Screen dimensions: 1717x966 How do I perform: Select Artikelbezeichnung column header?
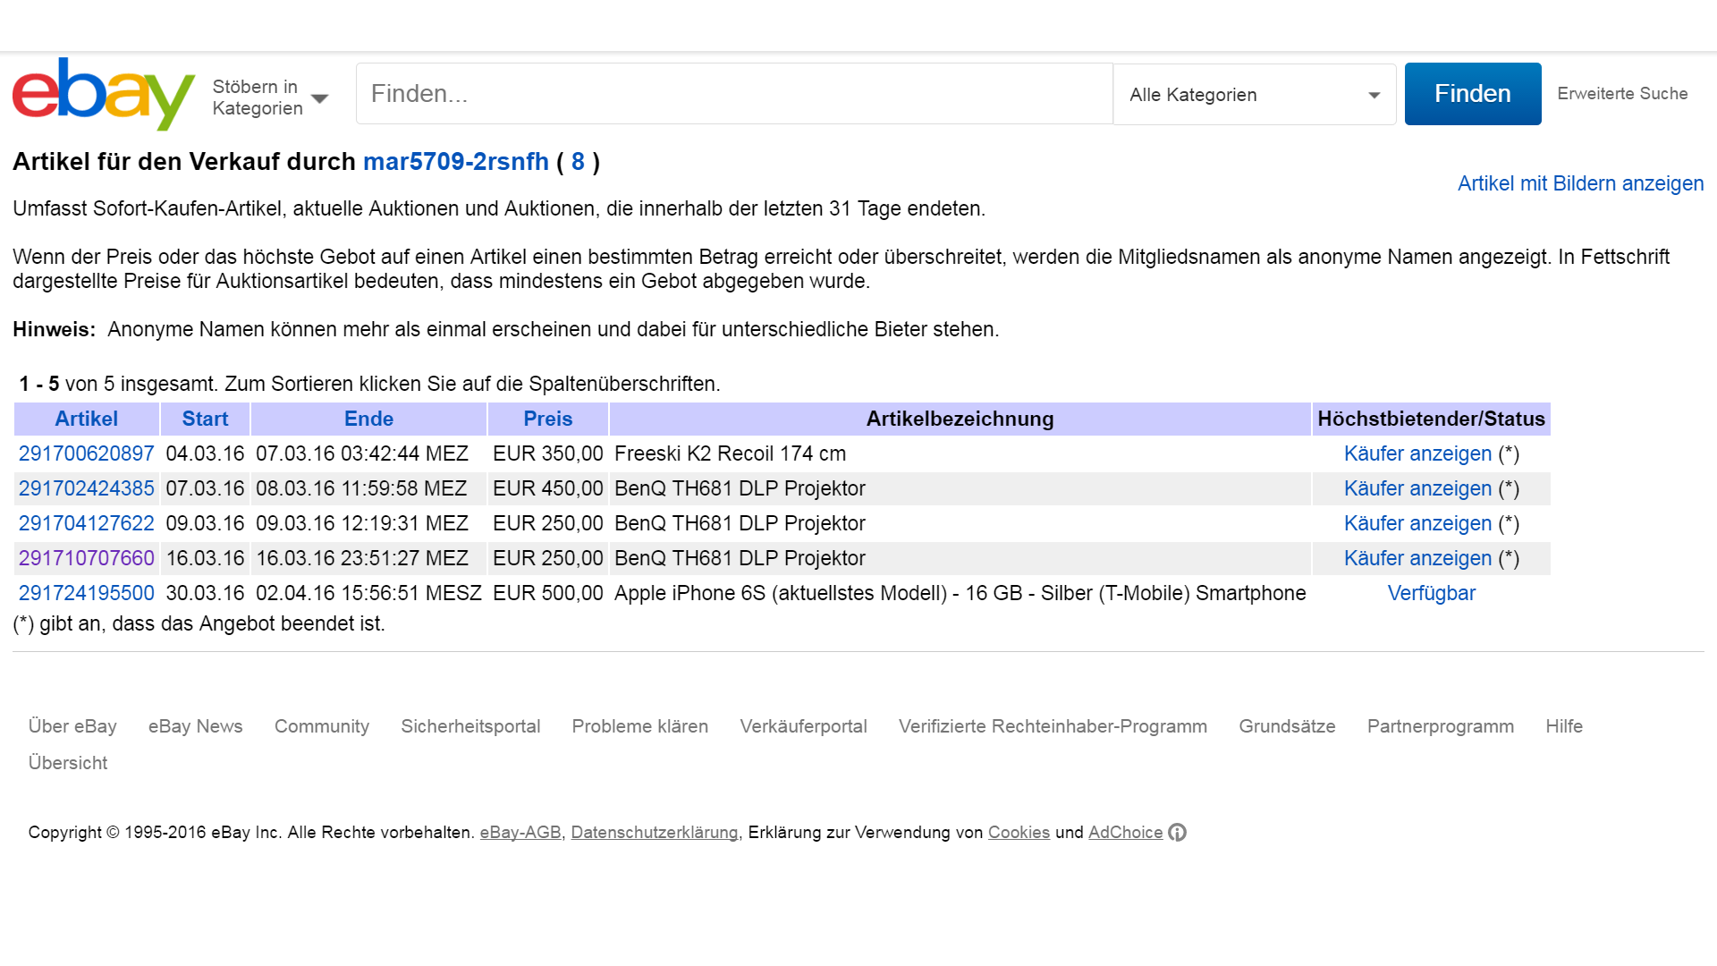pos(960,419)
